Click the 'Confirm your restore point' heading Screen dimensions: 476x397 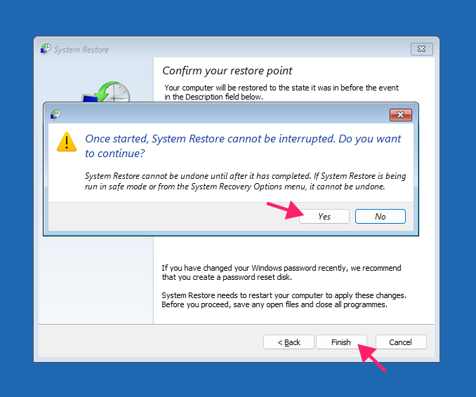pos(227,71)
